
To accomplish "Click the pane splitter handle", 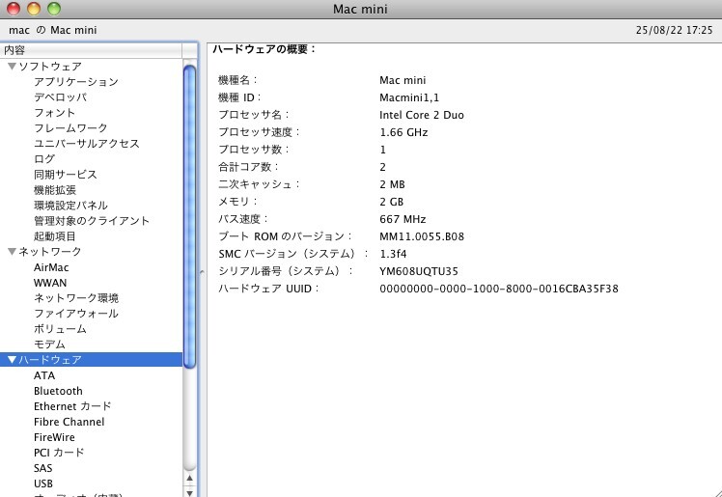I will [202, 272].
